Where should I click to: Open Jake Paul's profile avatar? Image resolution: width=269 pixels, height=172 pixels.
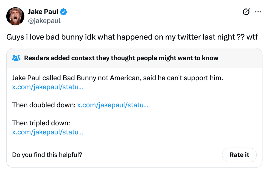click(15, 16)
